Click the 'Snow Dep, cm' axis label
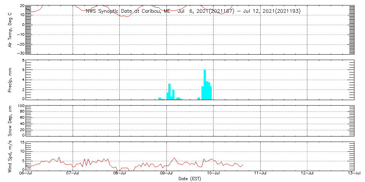This screenshot has width=365, height=182. pyautogui.click(x=10, y=120)
